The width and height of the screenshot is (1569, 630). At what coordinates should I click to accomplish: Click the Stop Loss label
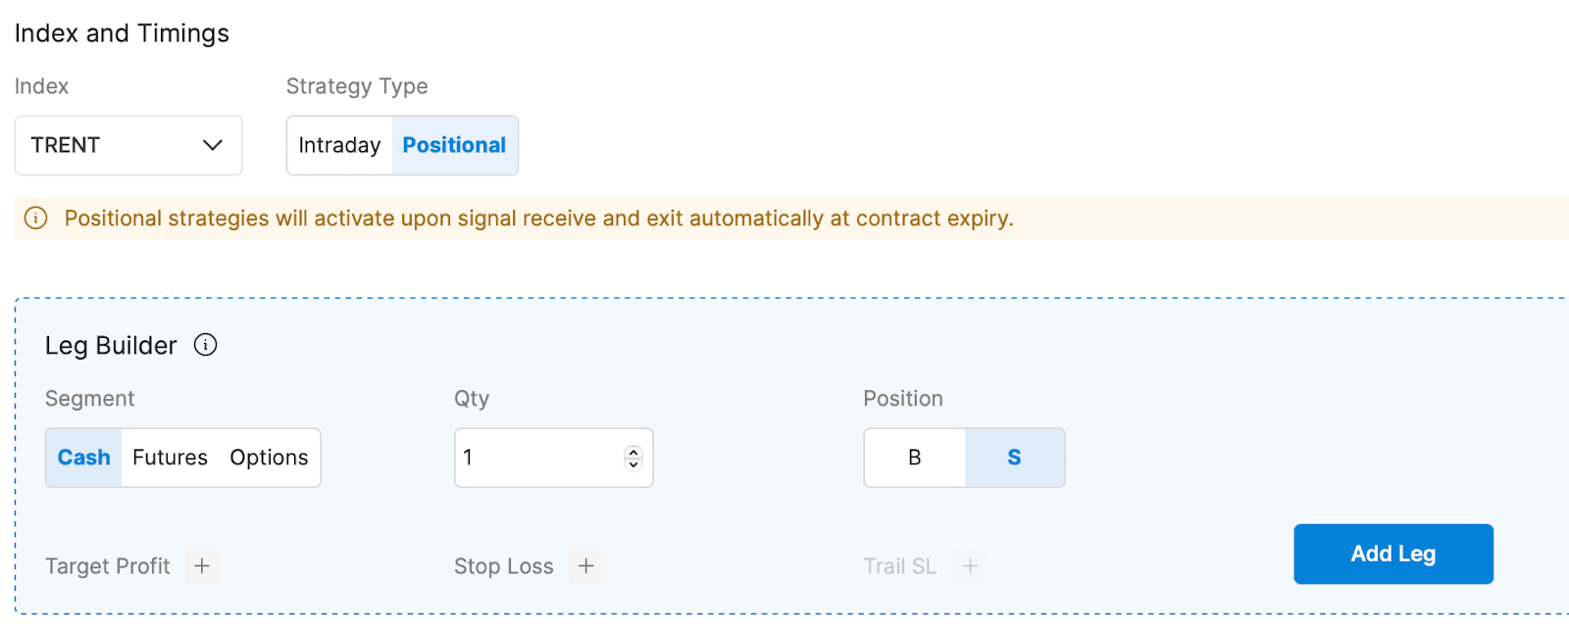(x=504, y=566)
